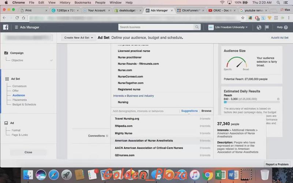Open the People menu

pos(100,3)
